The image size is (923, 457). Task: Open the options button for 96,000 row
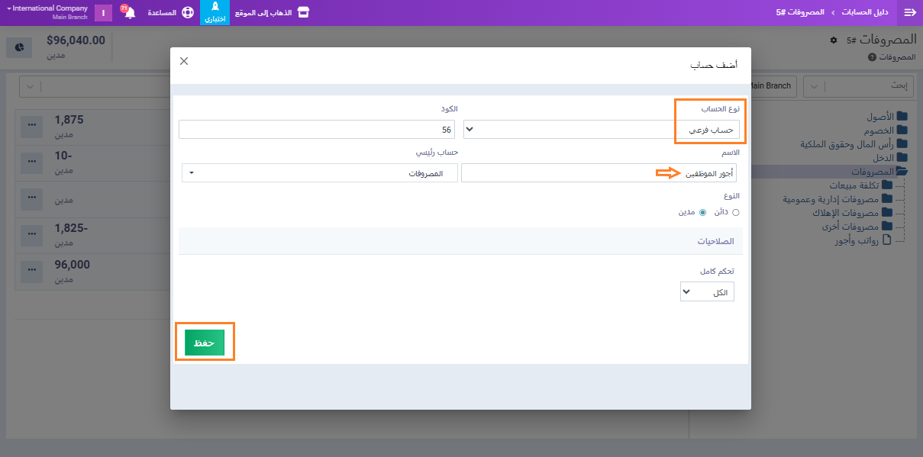[x=32, y=270]
